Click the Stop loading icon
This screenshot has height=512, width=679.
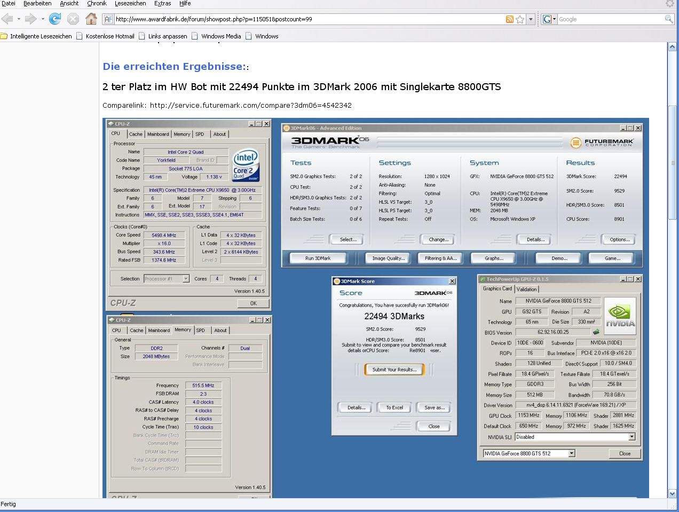(73, 19)
